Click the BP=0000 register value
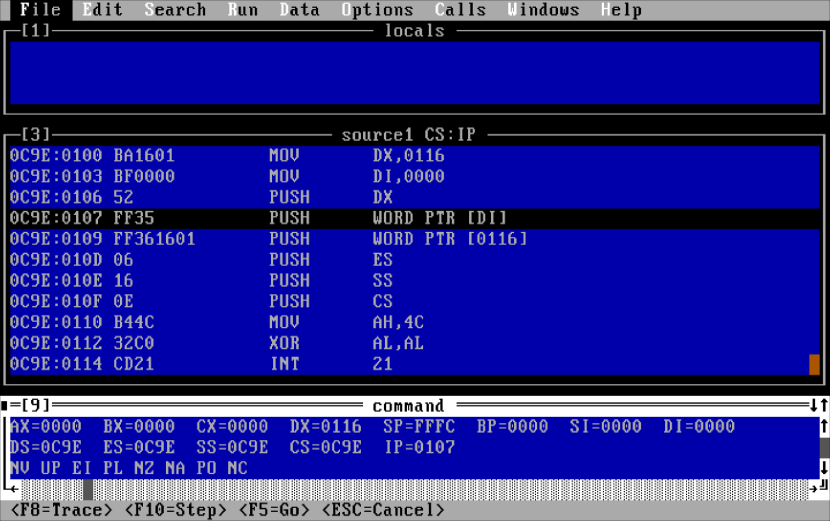Screen dimensions: 830x521 513,427
